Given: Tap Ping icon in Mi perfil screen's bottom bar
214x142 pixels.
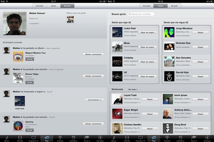Looking at the screenshot, I should point(47,138).
